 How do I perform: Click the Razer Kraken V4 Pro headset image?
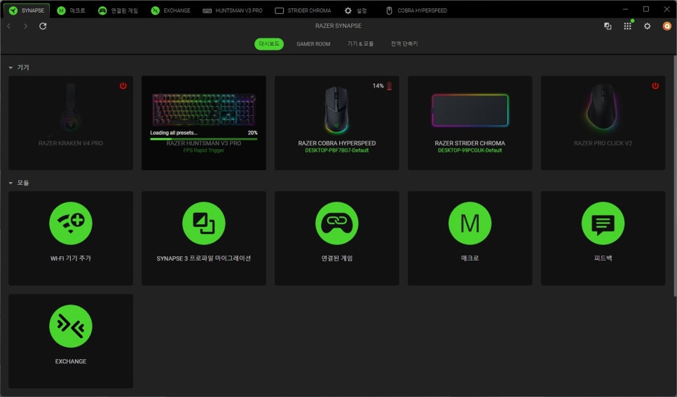(x=70, y=109)
